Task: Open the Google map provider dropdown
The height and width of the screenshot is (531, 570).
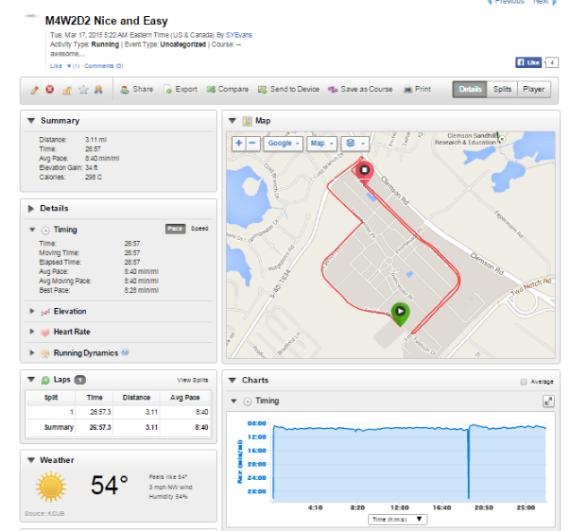Action: [x=283, y=143]
